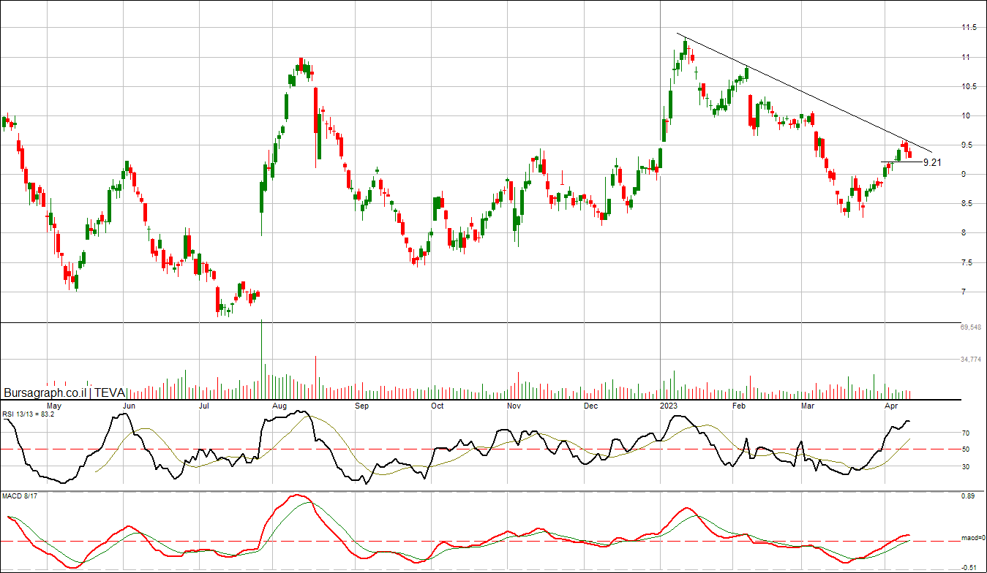This screenshot has height=573, width=987.
Task: Select the 7 price axis label
Action: pyautogui.click(x=964, y=292)
